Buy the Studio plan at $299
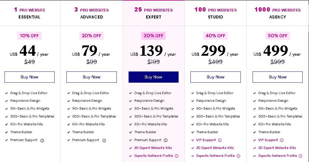Image resolution: width=309 pixels, height=162 pixels. (x=215, y=77)
